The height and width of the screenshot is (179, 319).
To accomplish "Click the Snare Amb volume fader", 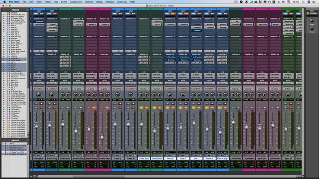I will (x=102, y=136).
